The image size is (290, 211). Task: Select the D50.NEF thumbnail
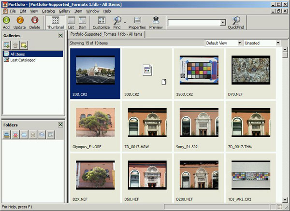pos(147,178)
